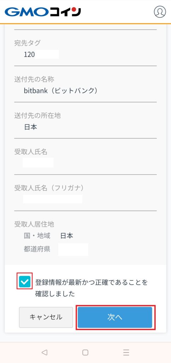Tap the GMOコイン logo in header
171x363 pixels.
coord(43,12)
